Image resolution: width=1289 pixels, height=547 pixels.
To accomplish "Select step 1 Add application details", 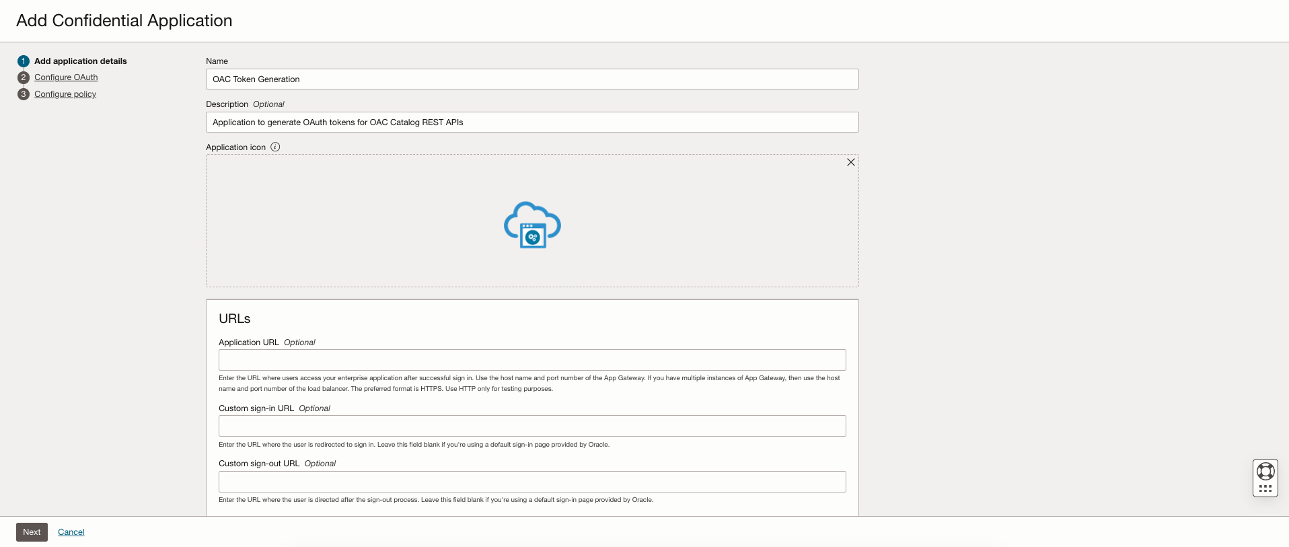I will point(81,61).
